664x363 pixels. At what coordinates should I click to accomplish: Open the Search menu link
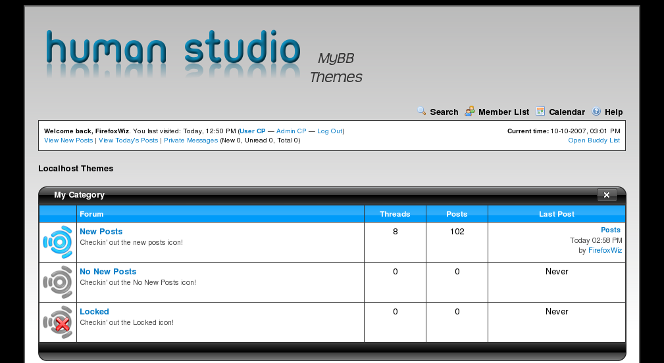click(x=444, y=112)
